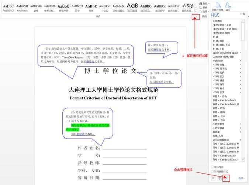Open the Select (选择) dropdown

(x=204, y=11)
